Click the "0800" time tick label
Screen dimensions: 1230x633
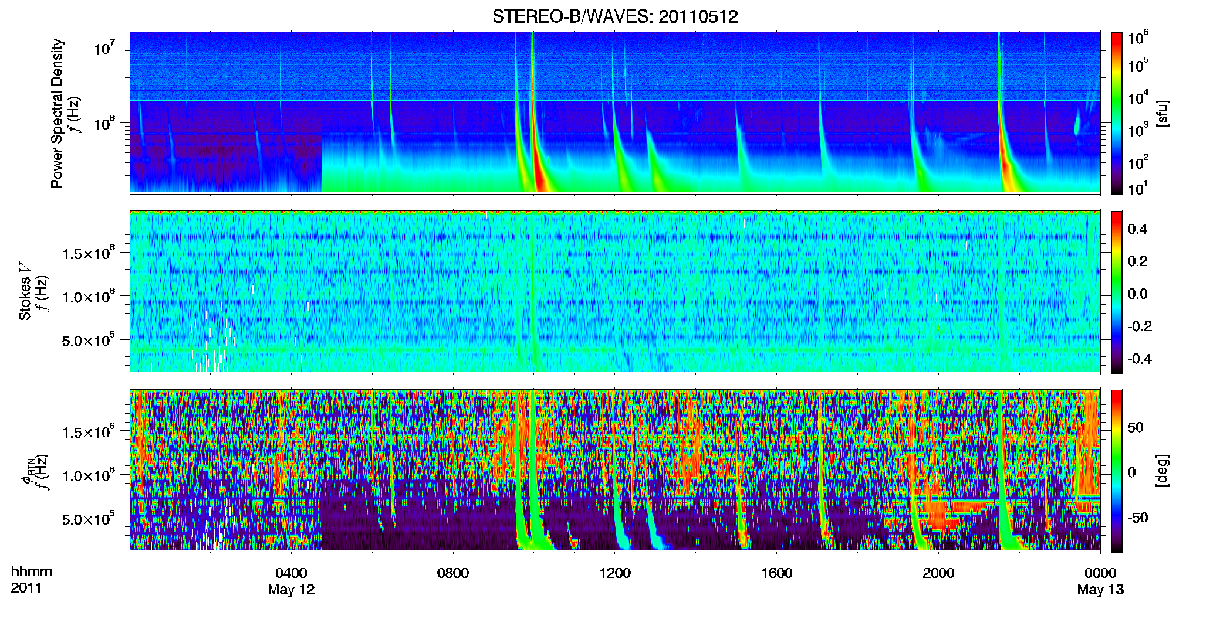click(453, 573)
